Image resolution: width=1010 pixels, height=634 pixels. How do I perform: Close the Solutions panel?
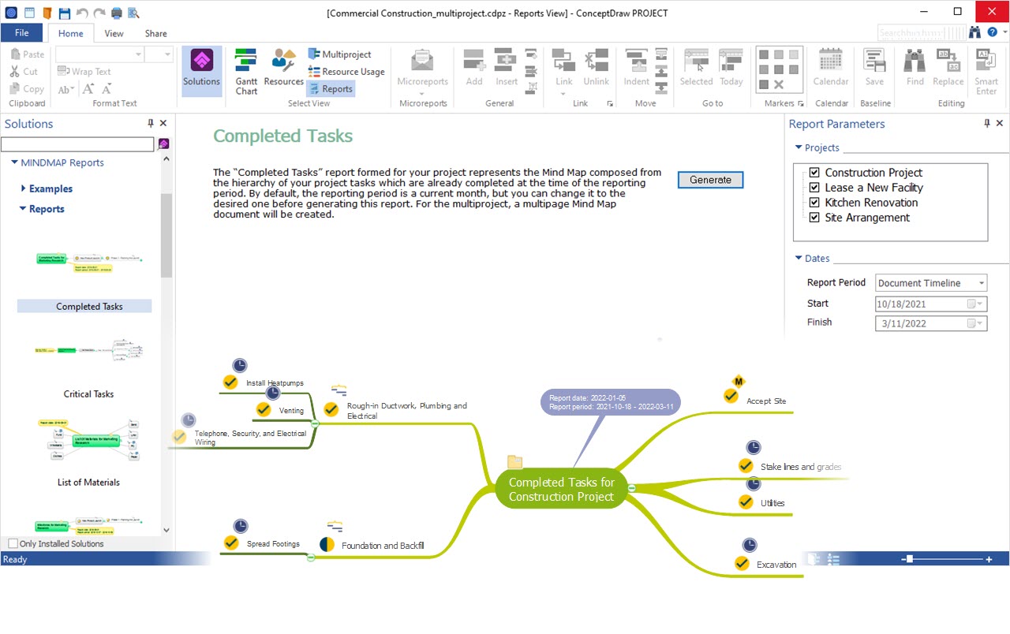click(163, 124)
